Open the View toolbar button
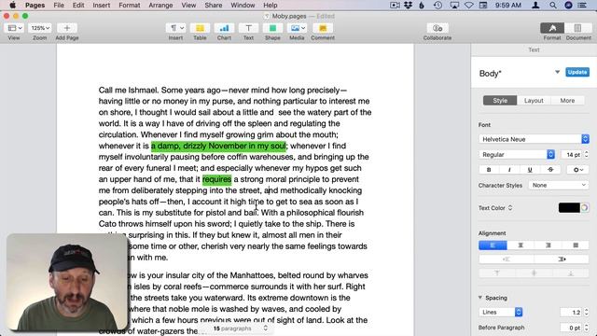The height and width of the screenshot is (336, 597). coord(15,28)
